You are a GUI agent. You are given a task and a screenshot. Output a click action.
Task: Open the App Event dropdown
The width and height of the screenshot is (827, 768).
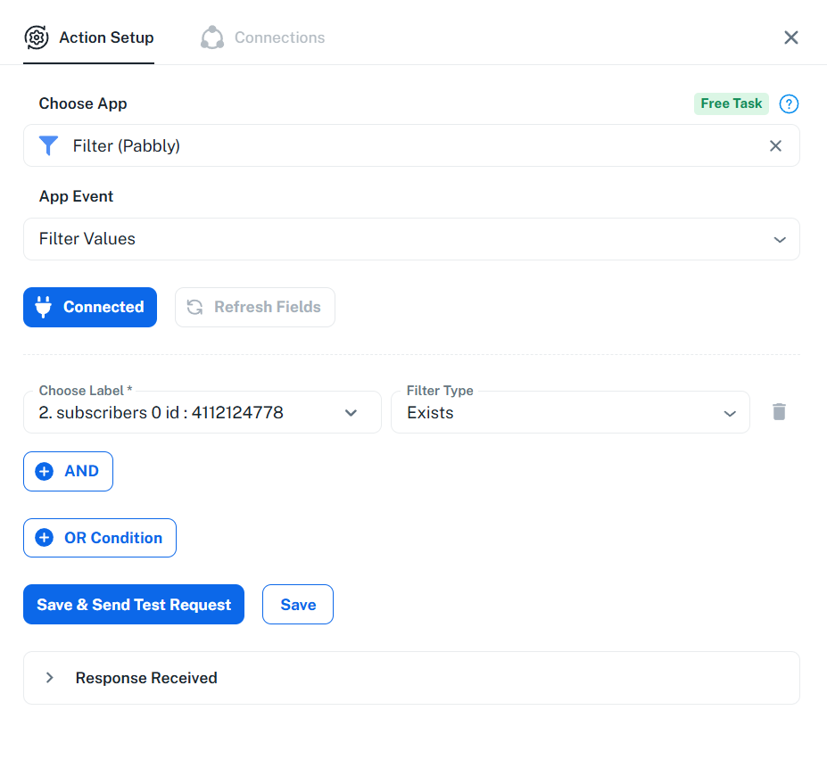click(411, 239)
